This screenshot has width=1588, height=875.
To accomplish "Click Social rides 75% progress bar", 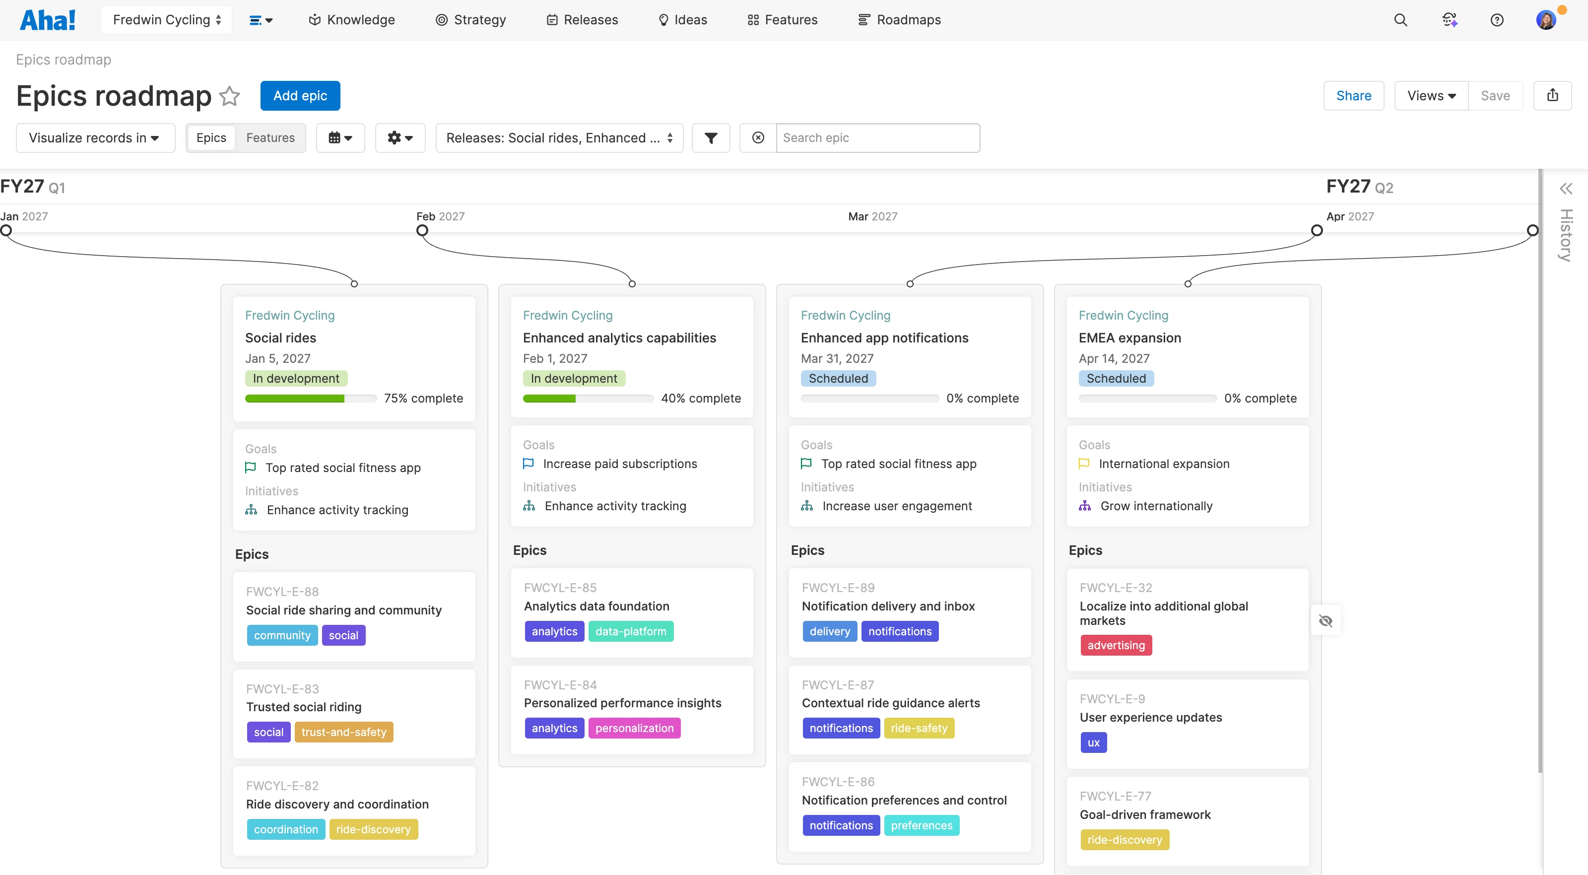I will (311, 399).
